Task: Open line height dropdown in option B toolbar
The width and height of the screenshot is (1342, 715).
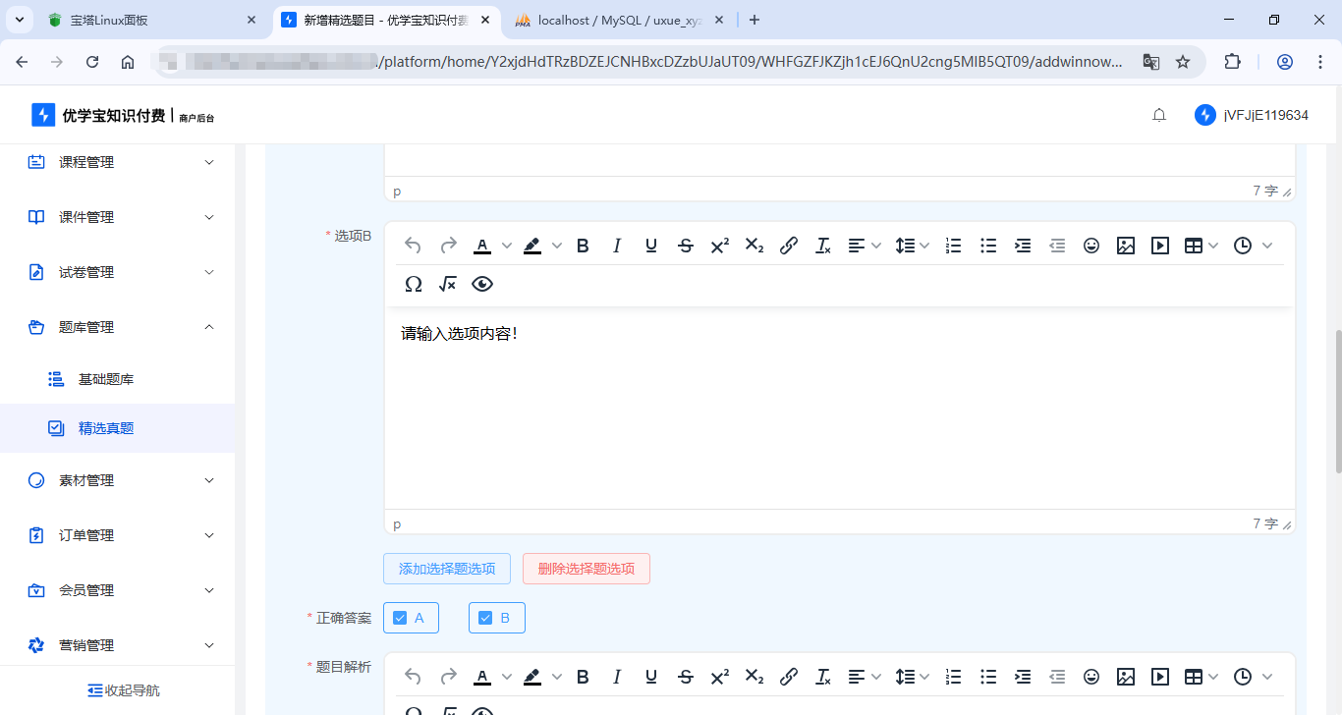Action: (912, 246)
